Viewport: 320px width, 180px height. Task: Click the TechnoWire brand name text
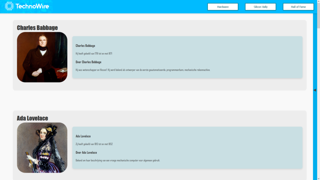pyautogui.click(x=32, y=6)
